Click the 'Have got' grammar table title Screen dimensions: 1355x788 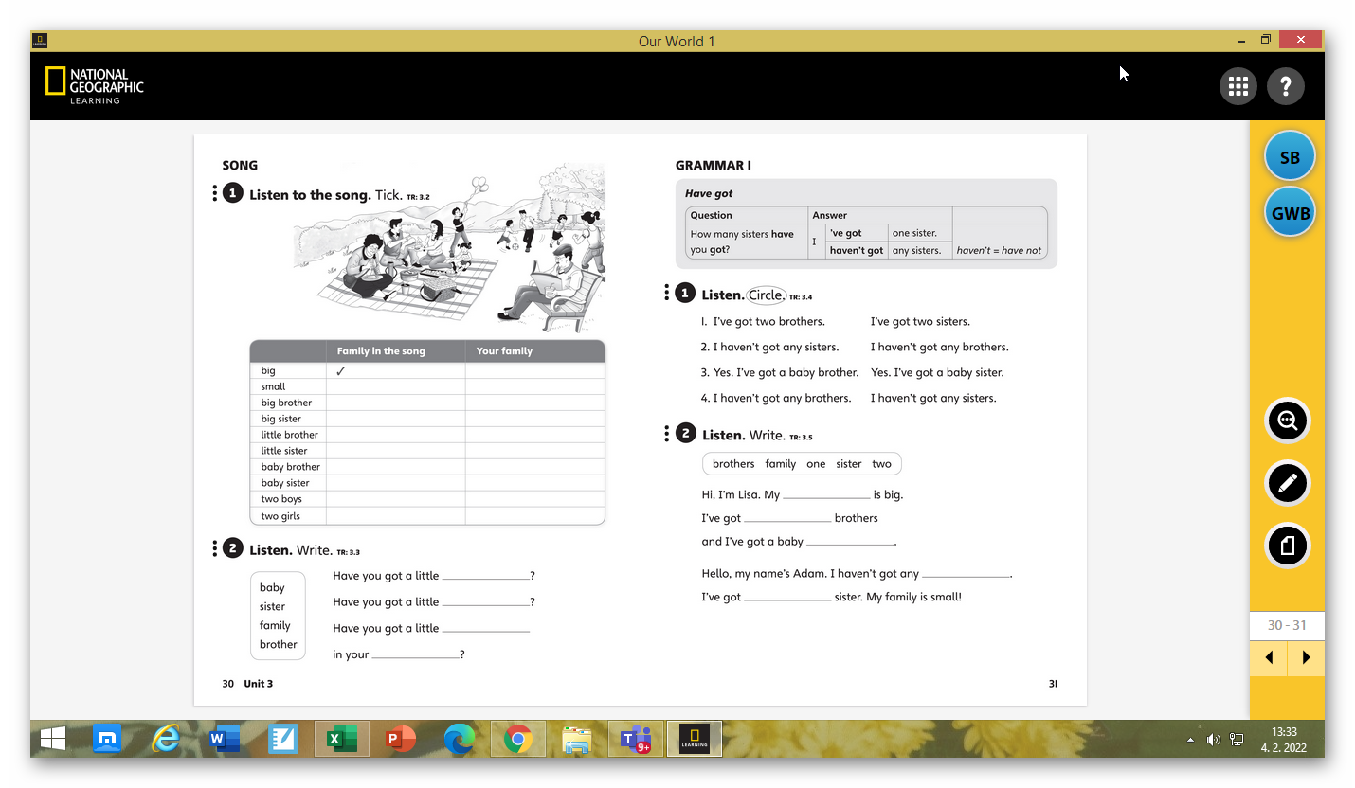point(709,193)
